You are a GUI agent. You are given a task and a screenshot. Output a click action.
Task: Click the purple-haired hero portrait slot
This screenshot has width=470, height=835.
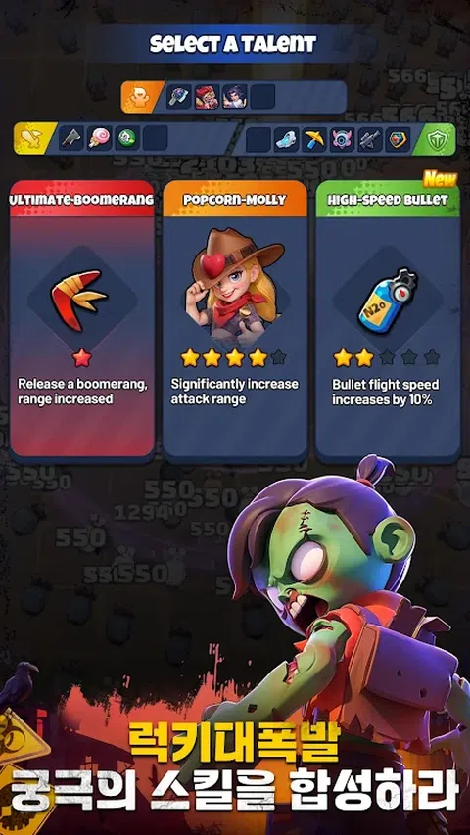(x=235, y=96)
